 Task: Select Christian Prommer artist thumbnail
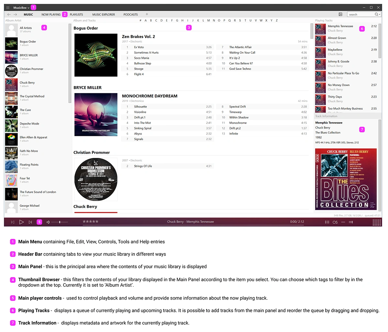click(x=11, y=71)
